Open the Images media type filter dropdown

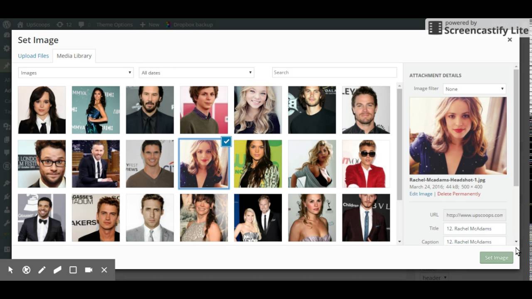(x=76, y=73)
